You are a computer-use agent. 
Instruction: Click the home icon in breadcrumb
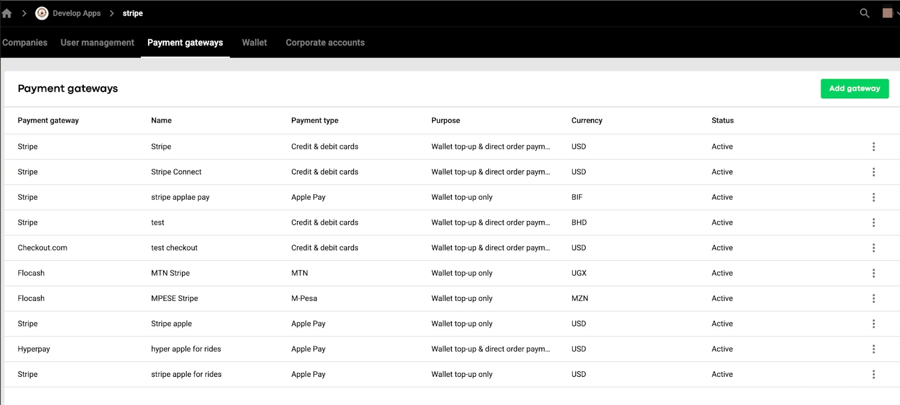tap(7, 13)
